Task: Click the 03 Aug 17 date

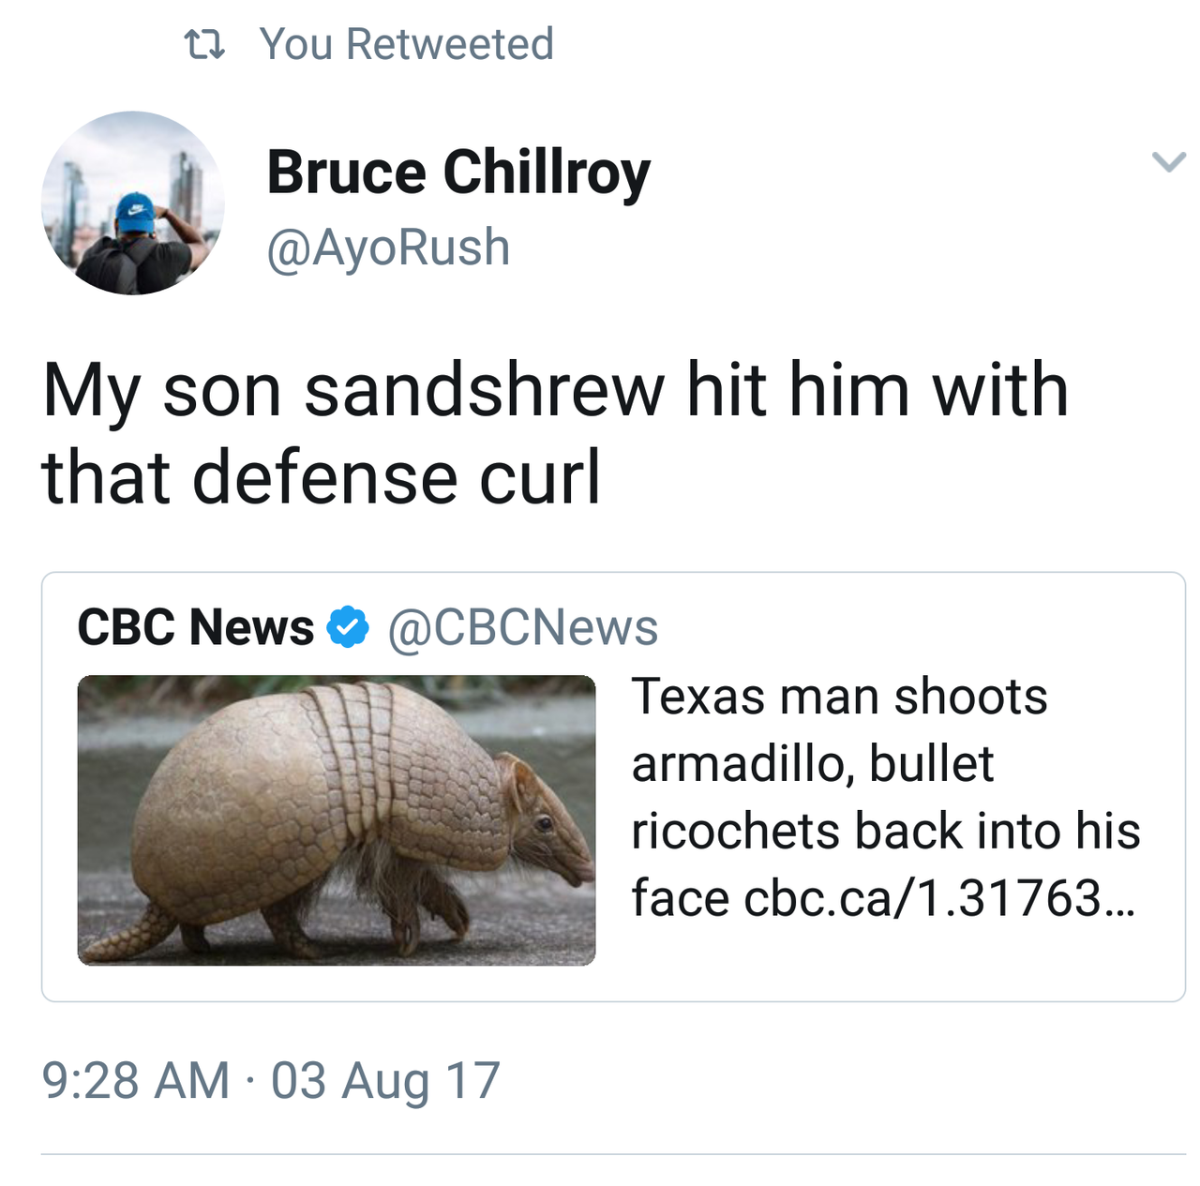Action: click(x=385, y=1080)
